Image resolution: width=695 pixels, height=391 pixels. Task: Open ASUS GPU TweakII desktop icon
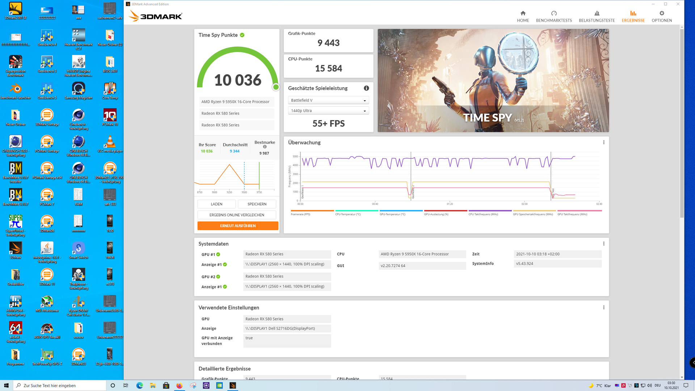pyautogui.click(x=47, y=330)
